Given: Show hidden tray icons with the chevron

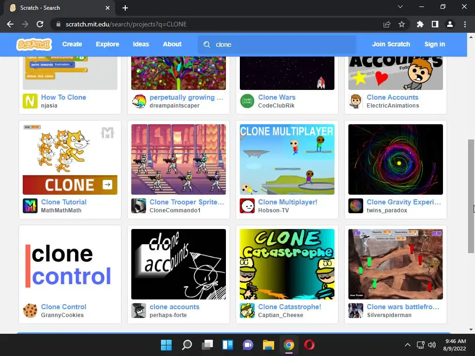Looking at the screenshot, I should [x=408, y=345].
